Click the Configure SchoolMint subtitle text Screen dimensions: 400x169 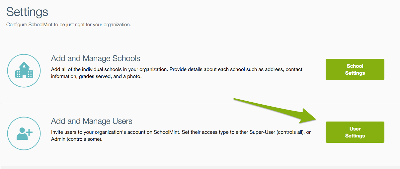pos(69,25)
